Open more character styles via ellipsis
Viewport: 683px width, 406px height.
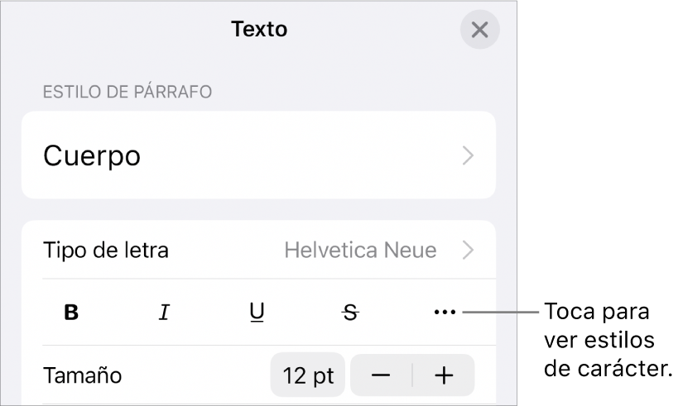point(445,313)
